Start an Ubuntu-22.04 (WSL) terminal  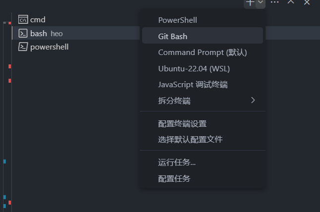pos(194,68)
